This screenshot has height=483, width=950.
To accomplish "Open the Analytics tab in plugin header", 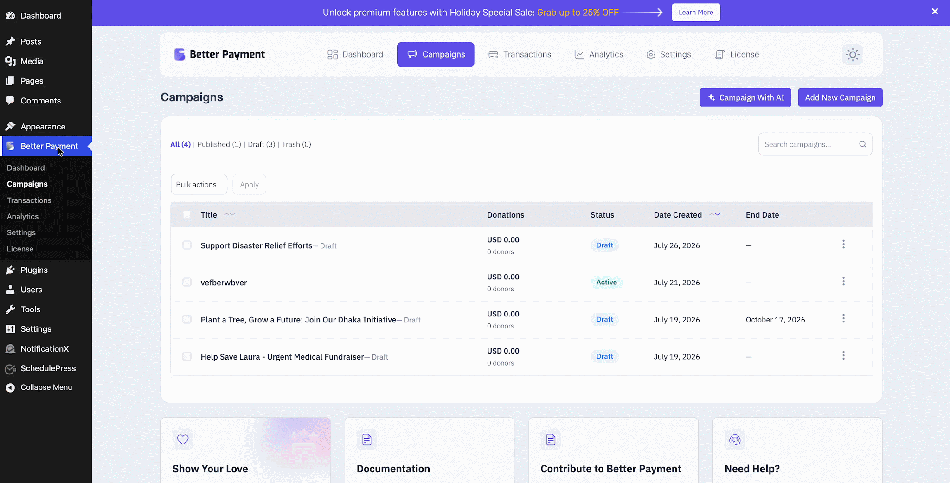I will pos(599,54).
